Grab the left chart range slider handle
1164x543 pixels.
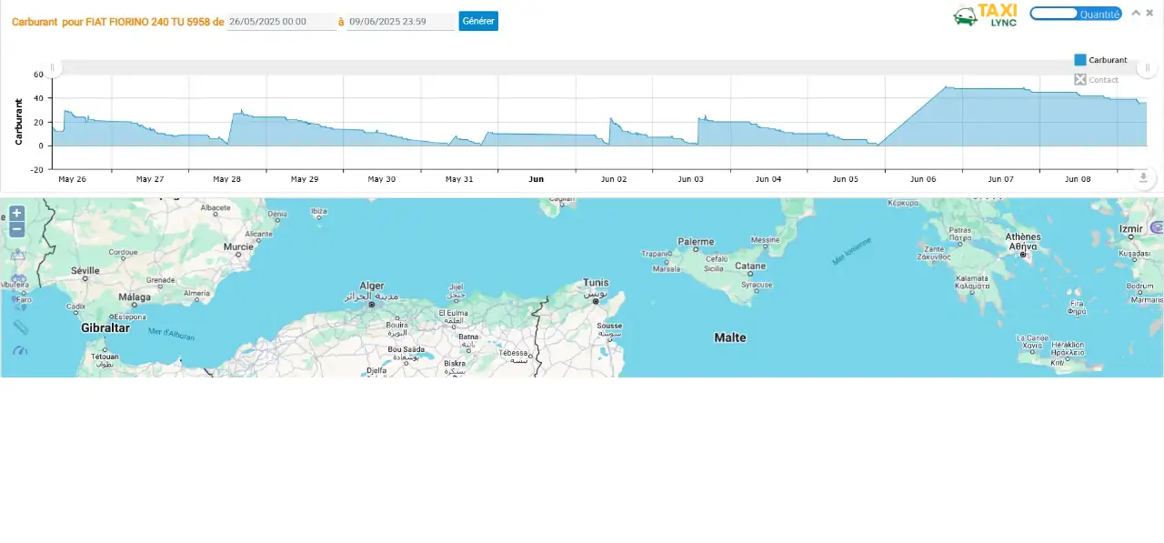(x=53, y=67)
